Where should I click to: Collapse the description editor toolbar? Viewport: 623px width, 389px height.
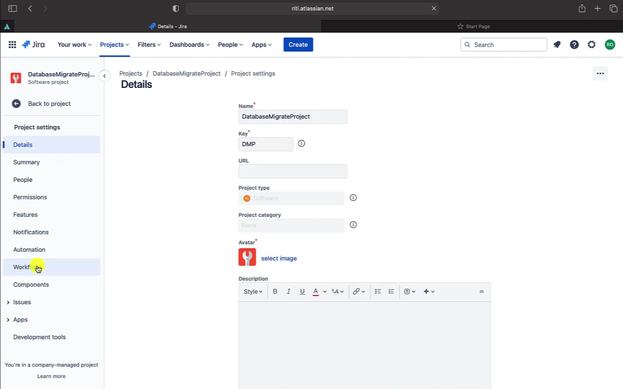pyautogui.click(x=482, y=292)
